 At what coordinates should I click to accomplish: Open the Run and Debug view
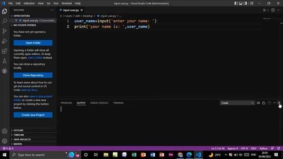[4, 41]
